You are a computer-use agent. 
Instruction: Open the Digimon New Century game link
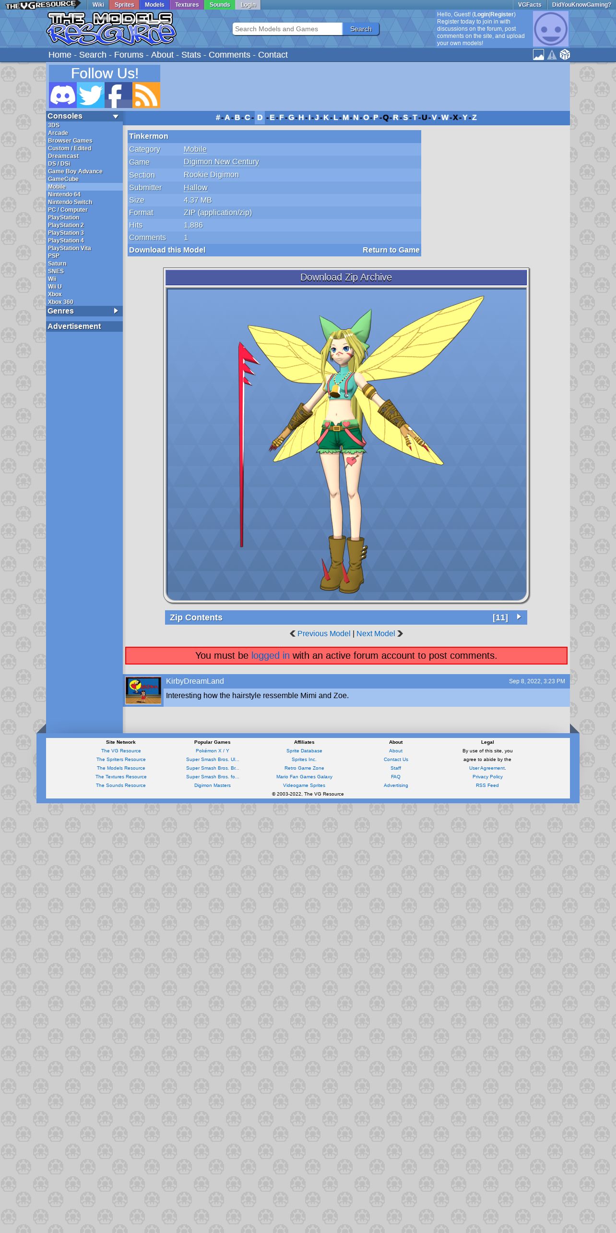point(221,162)
